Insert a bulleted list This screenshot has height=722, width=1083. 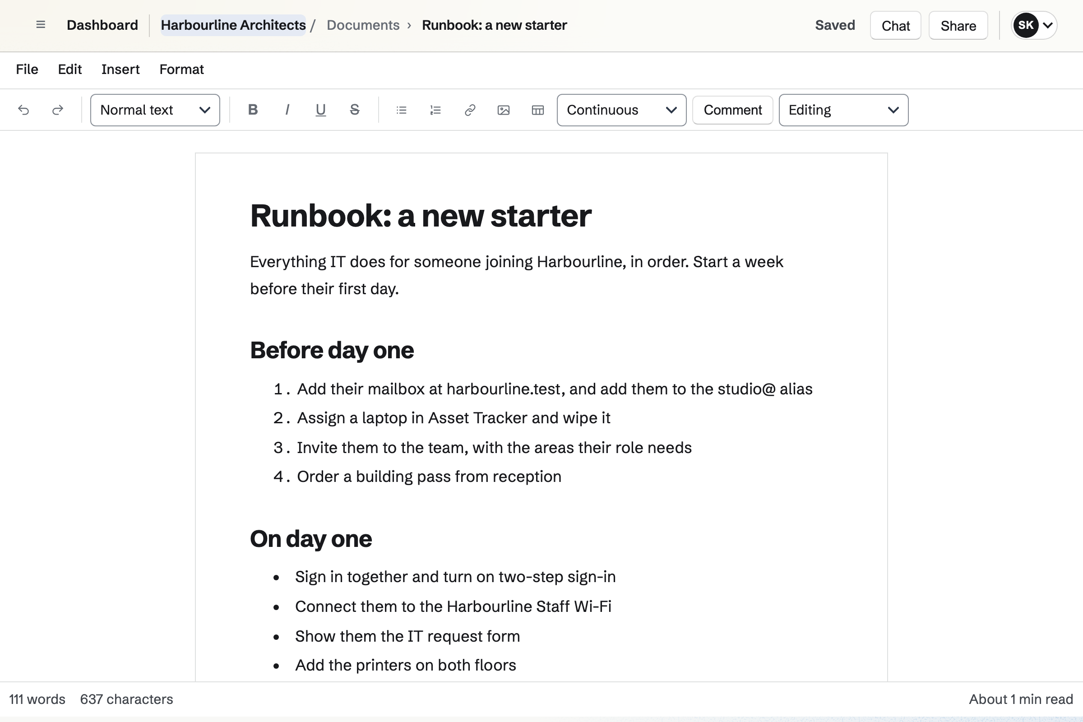pos(402,110)
